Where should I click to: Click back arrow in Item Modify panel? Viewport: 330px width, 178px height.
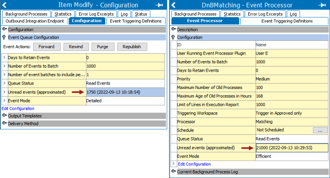pos(5,5)
